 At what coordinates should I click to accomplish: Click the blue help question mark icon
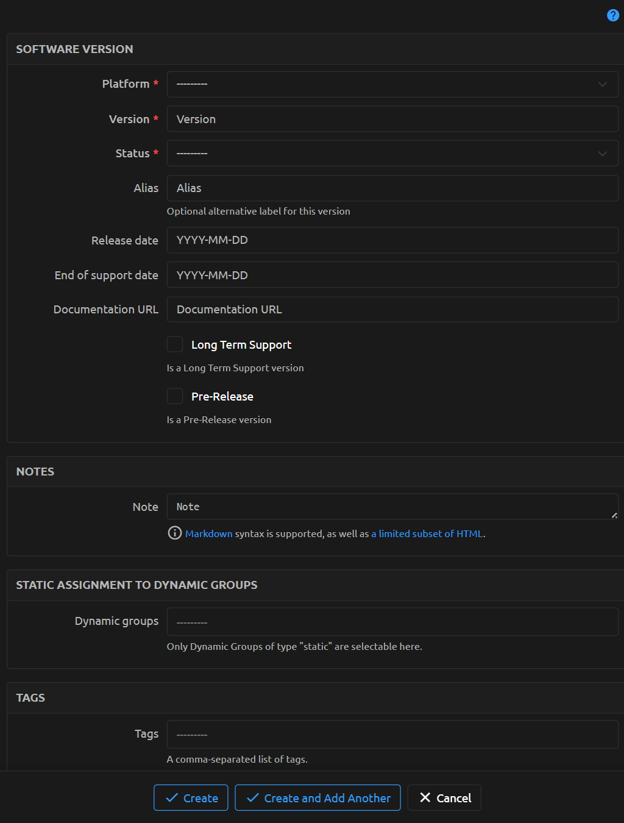pos(613,15)
